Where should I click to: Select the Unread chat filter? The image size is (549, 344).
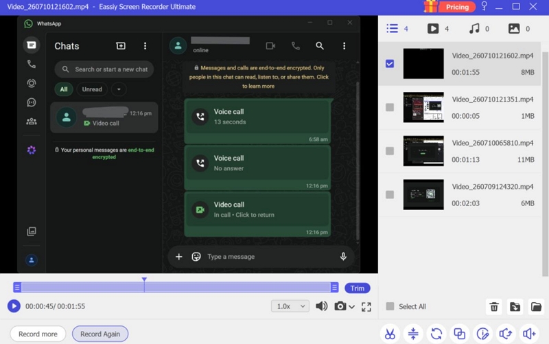click(92, 89)
